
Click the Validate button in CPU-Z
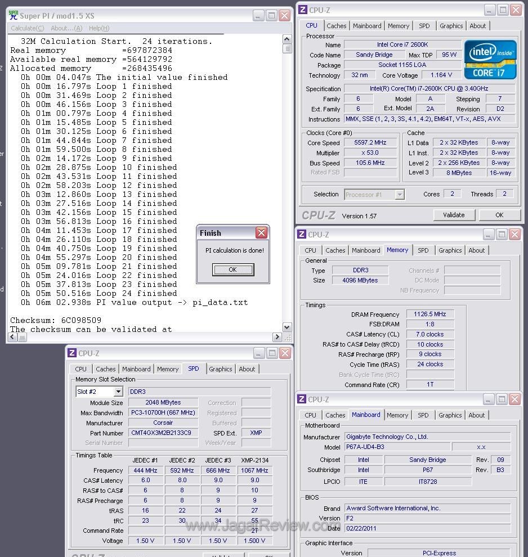point(454,215)
